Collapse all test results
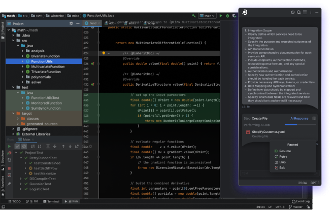The height and width of the screenshot is (210, 332). pyautogui.click(x=55, y=147)
